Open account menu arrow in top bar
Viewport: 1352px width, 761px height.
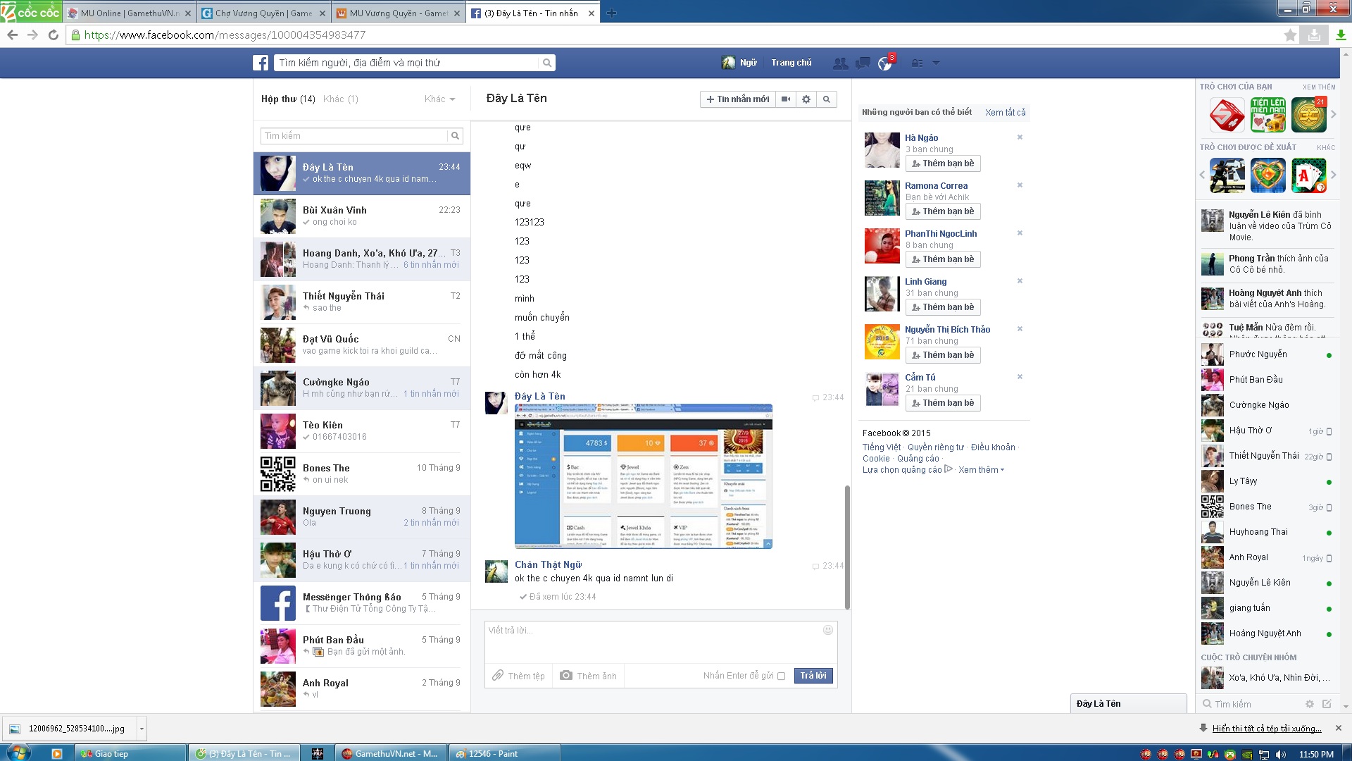coord(936,63)
